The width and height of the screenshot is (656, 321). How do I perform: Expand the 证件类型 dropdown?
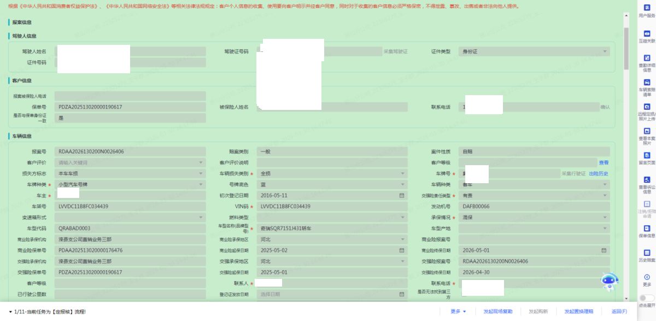click(x=605, y=51)
